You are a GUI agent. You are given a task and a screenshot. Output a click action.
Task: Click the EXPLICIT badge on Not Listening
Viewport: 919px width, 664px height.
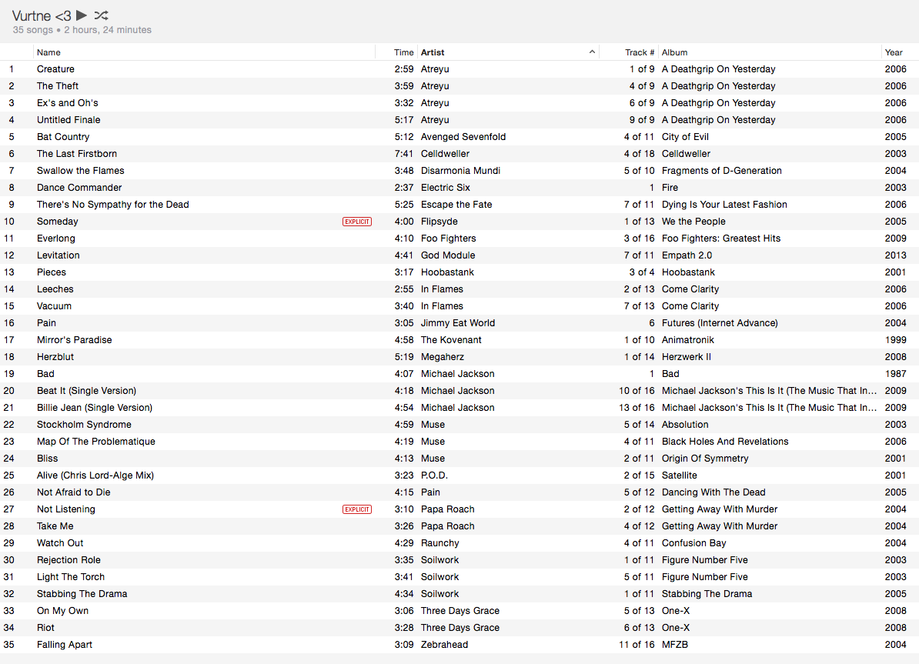tap(357, 509)
